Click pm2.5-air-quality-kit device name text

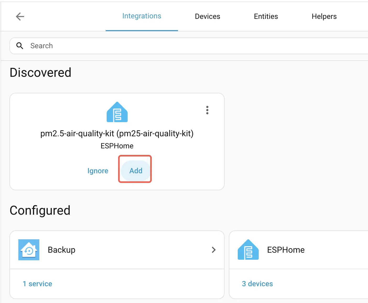tap(117, 133)
